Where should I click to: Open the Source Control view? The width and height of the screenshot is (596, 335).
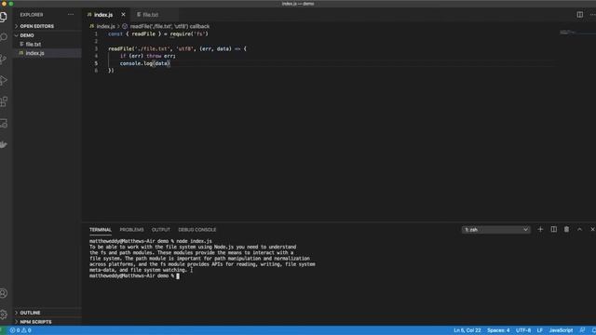click(x=4, y=59)
